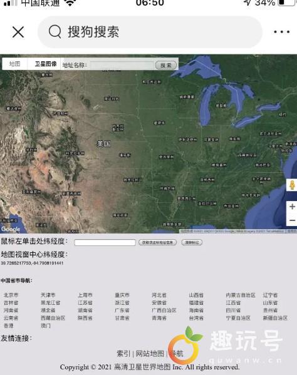Click the clear marker button
Viewport: 297px width, 375px height.
(192, 242)
